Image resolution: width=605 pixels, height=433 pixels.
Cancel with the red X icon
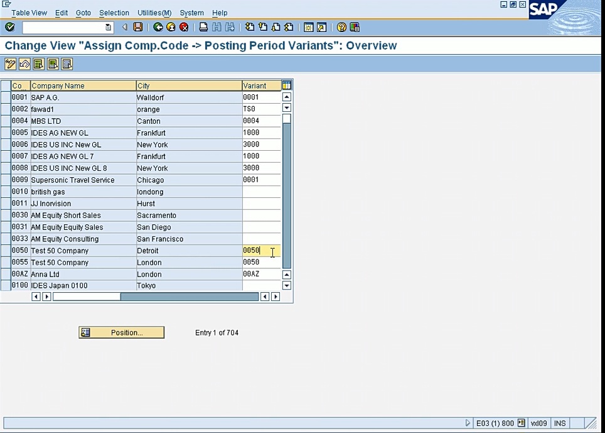point(184,27)
